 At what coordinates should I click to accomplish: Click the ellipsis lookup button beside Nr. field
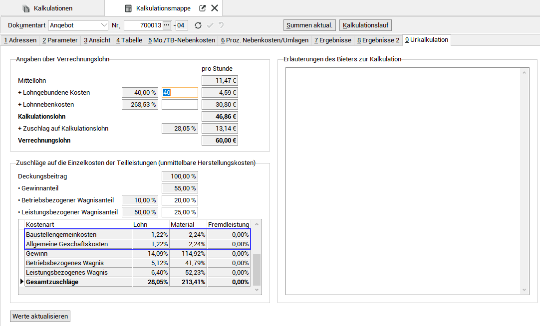point(167,25)
